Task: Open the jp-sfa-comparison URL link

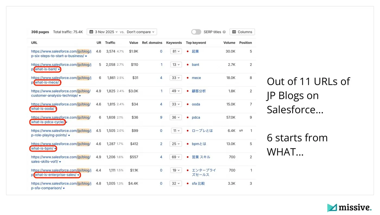Action: coord(61,186)
